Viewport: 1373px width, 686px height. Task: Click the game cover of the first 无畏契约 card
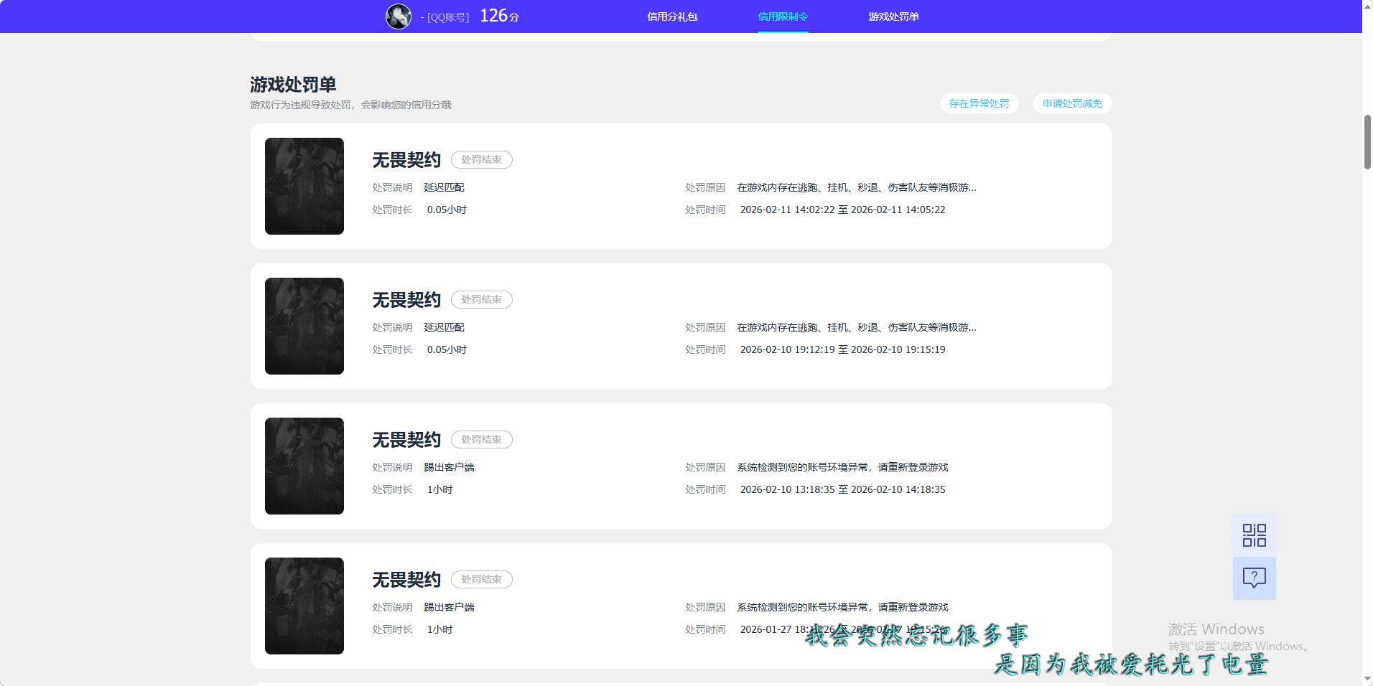point(304,186)
